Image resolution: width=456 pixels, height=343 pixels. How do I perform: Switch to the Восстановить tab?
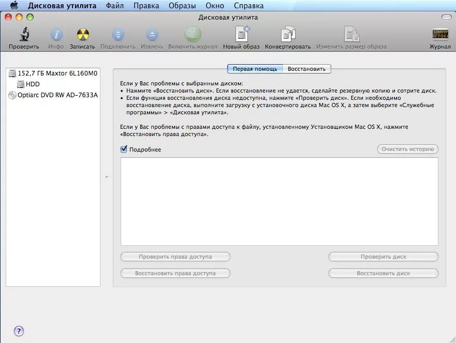(307, 68)
